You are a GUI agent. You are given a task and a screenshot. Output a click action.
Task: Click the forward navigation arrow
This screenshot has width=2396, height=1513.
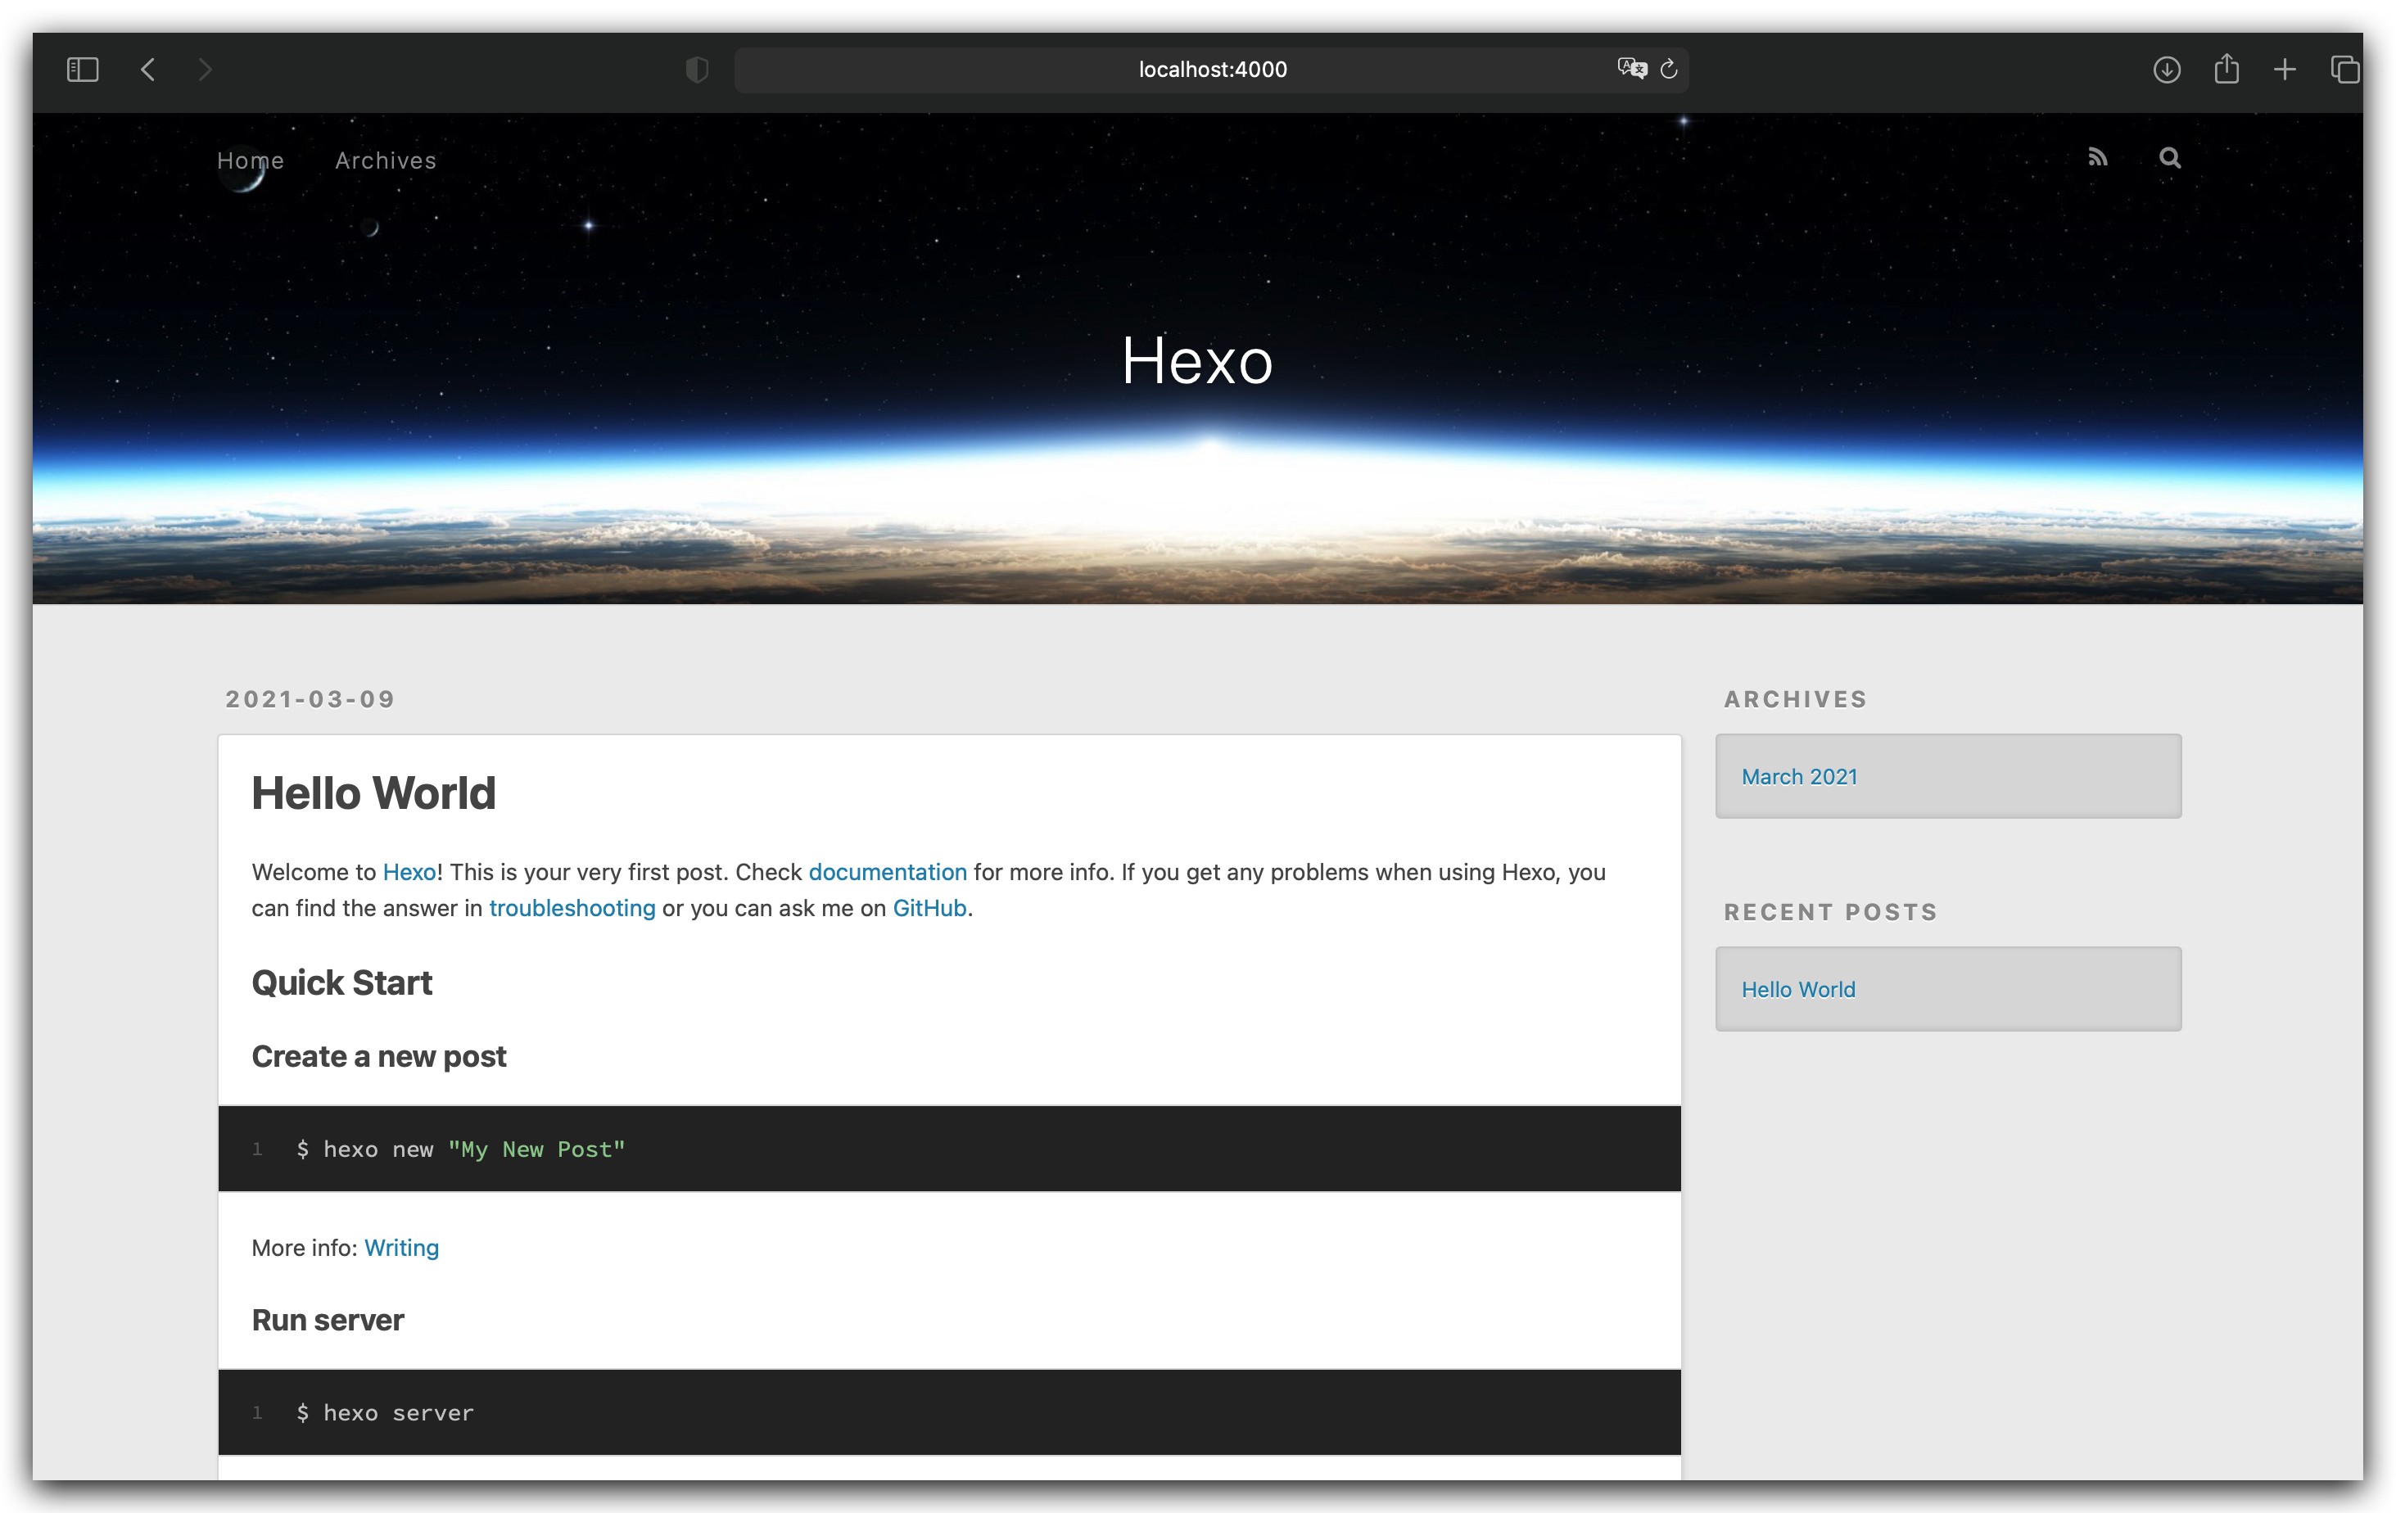(x=205, y=69)
